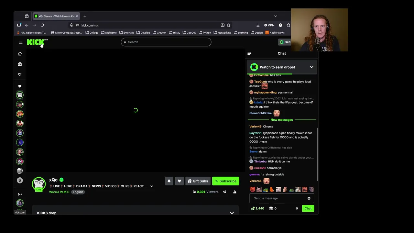
Task: Click the chat scrollbar
Action: [x=317, y=154]
